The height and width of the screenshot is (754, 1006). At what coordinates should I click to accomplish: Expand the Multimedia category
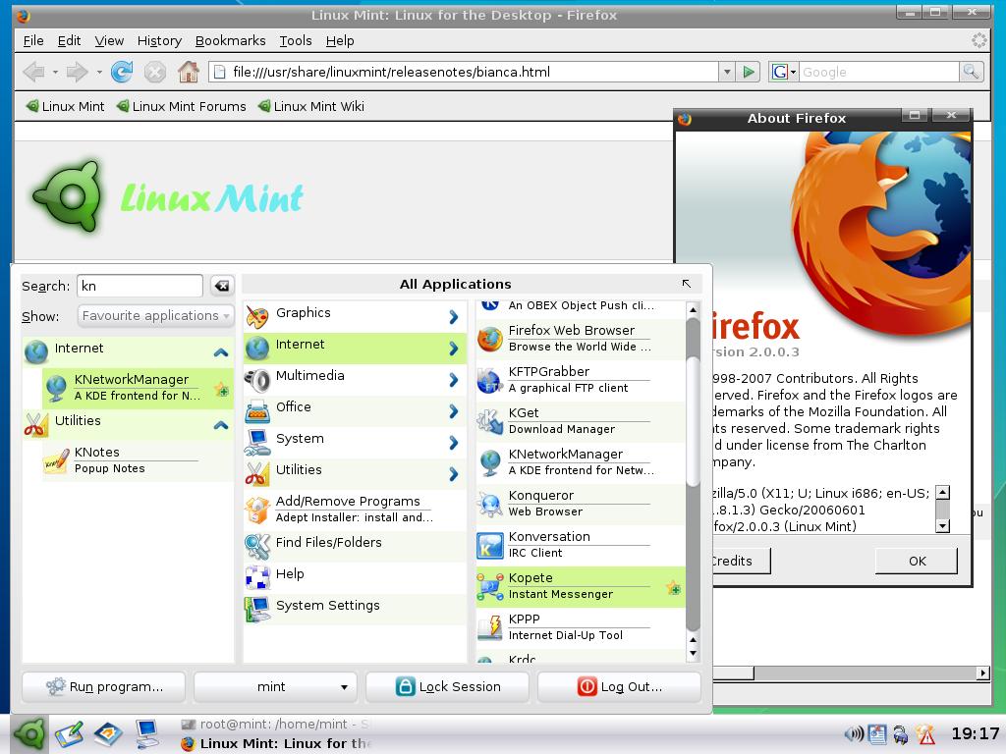(355, 380)
